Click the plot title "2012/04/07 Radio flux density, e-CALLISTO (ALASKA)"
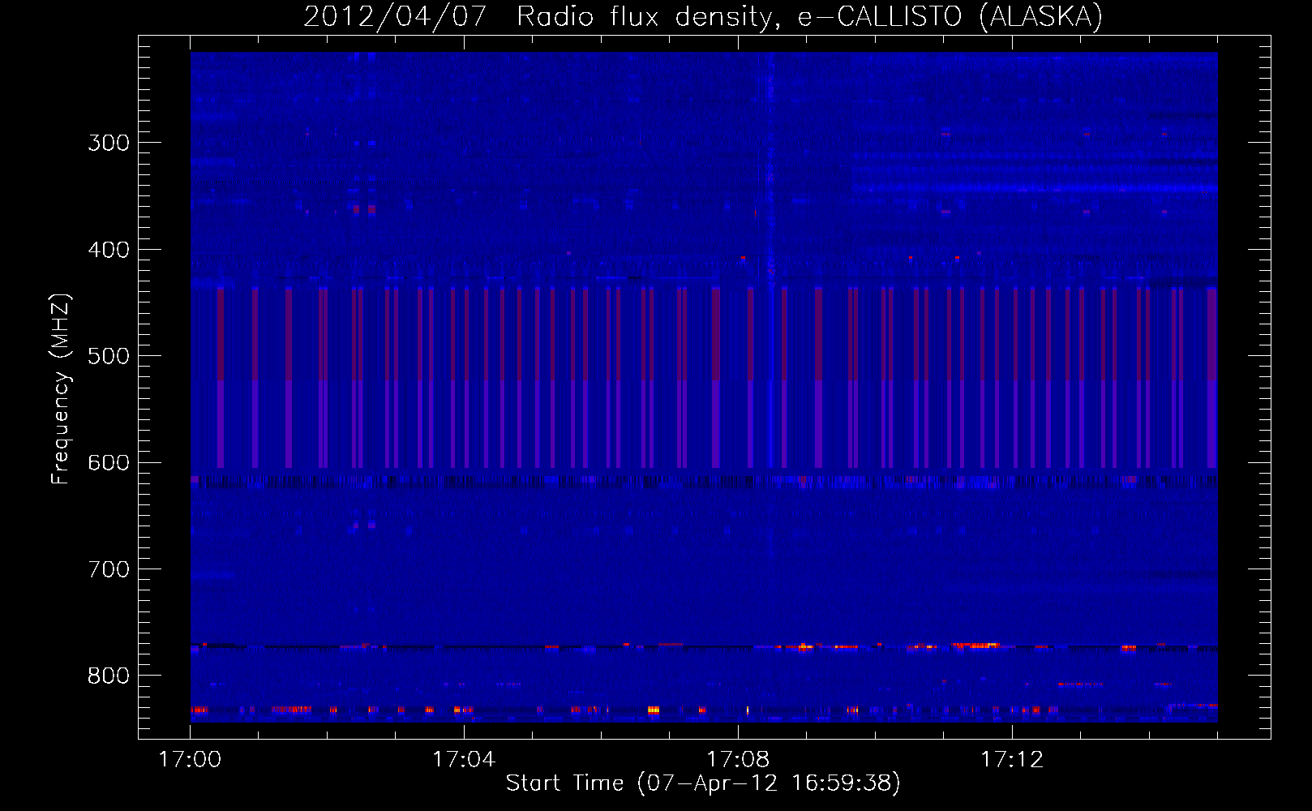The image size is (1312, 811). pos(703,17)
